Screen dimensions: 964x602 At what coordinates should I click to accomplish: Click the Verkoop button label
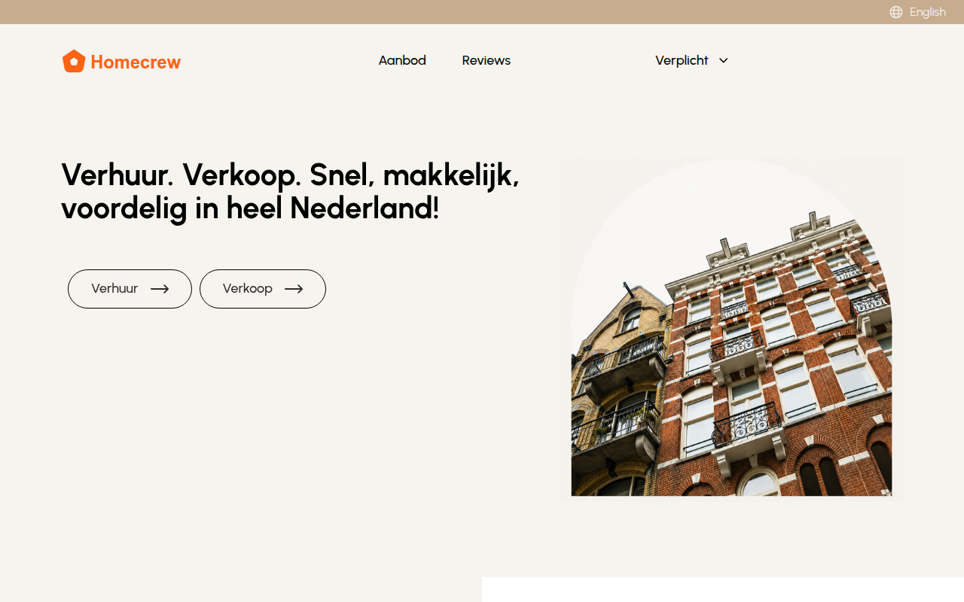click(x=248, y=288)
